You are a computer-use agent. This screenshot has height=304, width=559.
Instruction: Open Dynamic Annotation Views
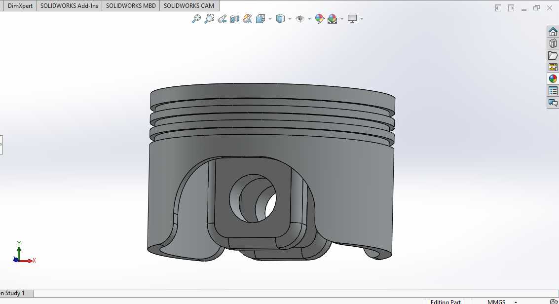(x=247, y=19)
